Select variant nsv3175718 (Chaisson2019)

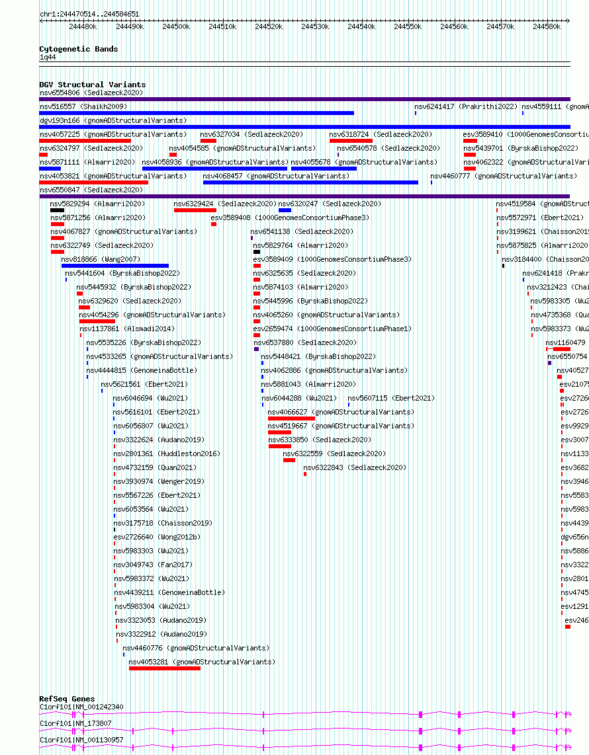coord(163,523)
